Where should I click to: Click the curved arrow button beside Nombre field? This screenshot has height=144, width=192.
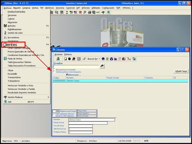102,66
